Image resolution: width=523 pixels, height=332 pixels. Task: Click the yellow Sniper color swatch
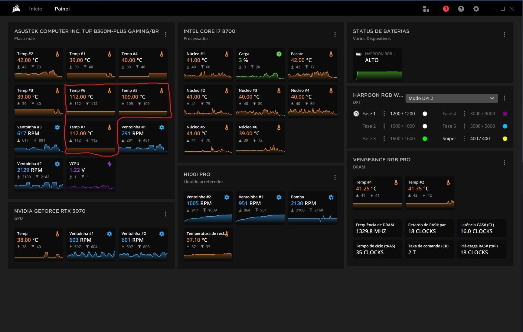click(x=505, y=139)
